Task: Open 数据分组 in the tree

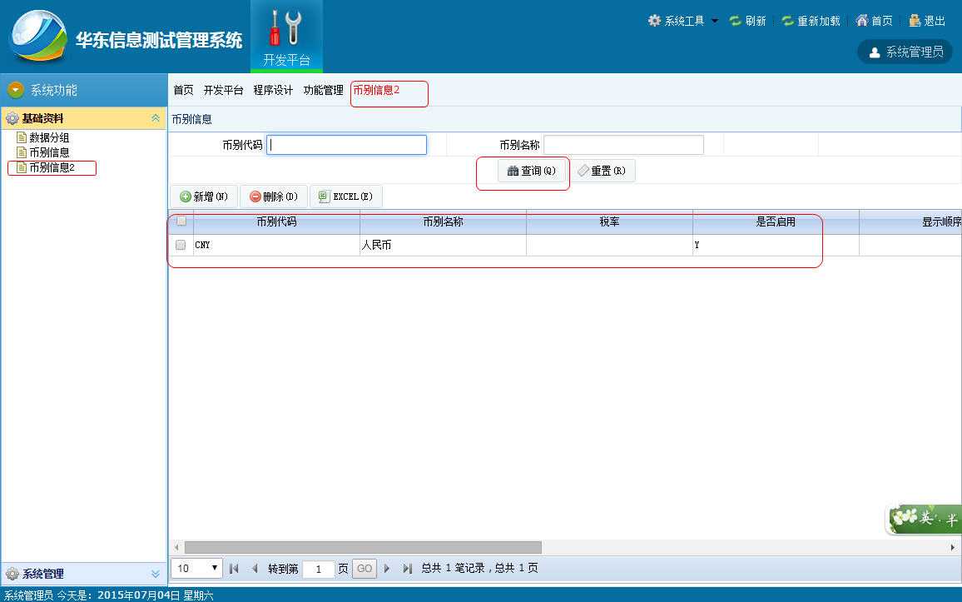Action: (49, 137)
